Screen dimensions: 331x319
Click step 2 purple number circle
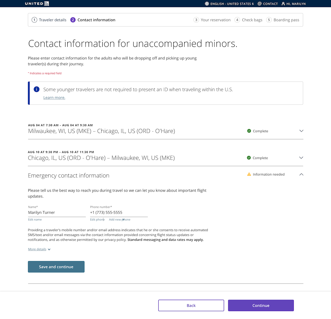[x=73, y=20]
